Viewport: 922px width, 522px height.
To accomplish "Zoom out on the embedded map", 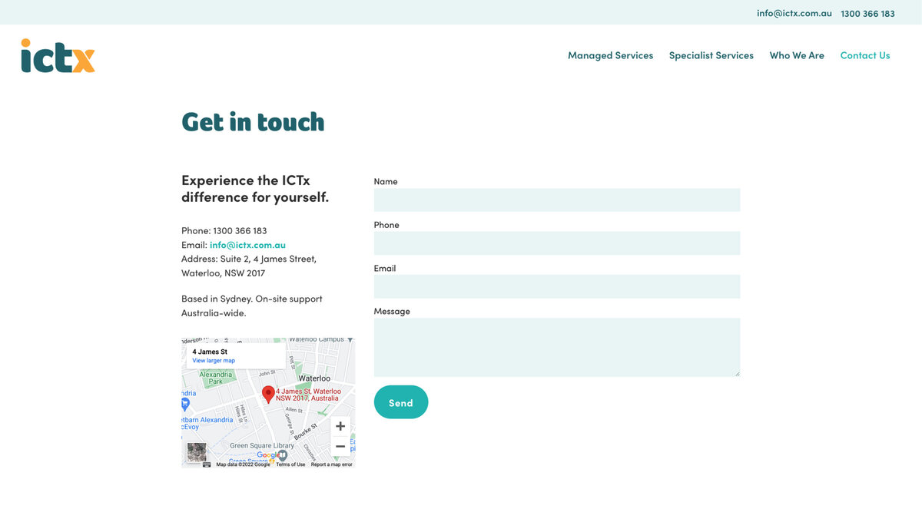I will click(x=340, y=446).
